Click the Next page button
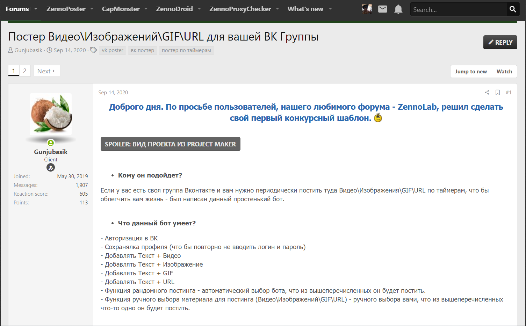 click(x=47, y=71)
